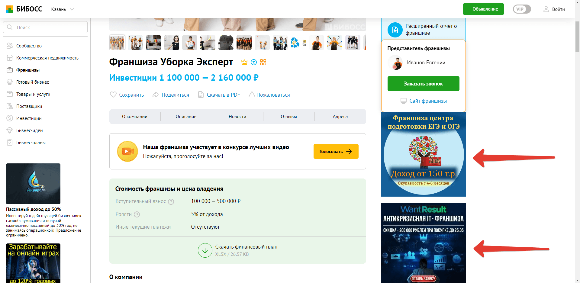Open Сообщество from the sidebar

point(29,46)
